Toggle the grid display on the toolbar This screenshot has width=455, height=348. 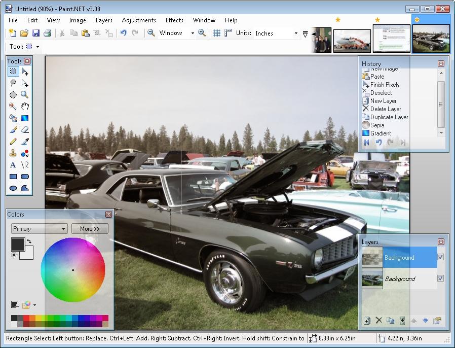coord(217,33)
